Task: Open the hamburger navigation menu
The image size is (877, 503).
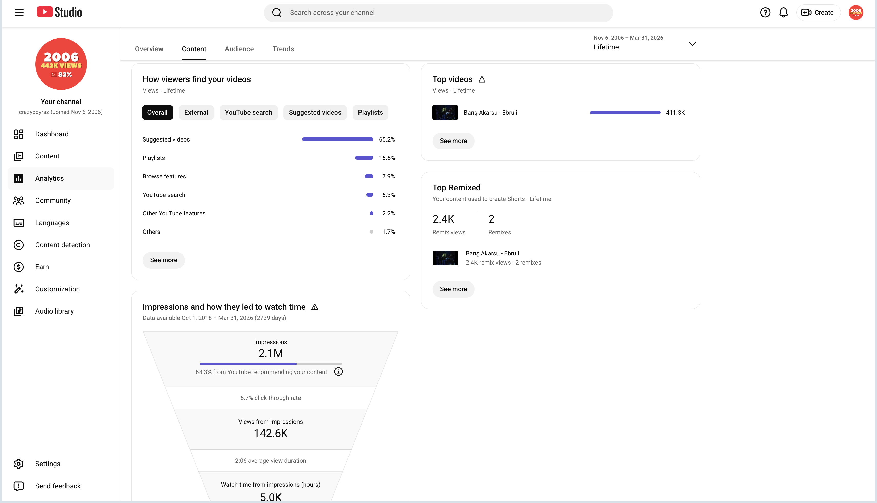Action: [x=19, y=13]
